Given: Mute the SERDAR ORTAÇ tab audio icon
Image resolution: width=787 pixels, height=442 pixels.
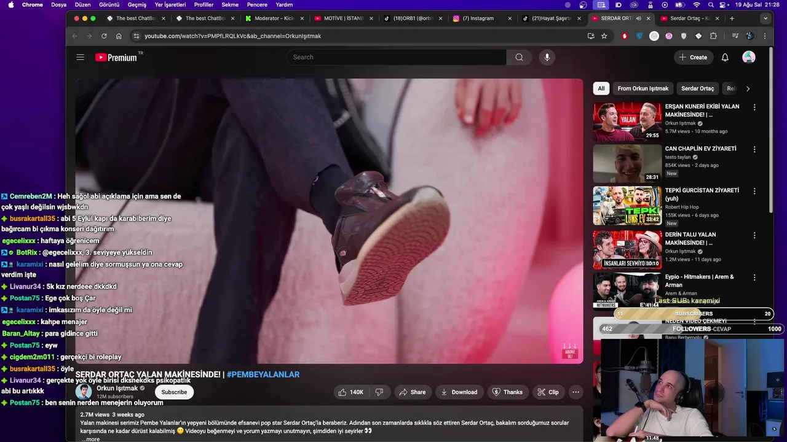Looking at the screenshot, I should 638,18.
